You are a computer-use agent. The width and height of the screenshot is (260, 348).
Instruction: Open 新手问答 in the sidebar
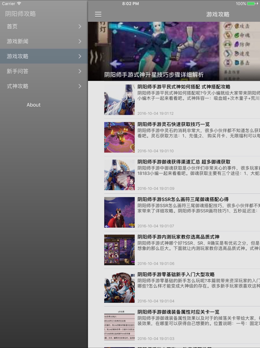(x=44, y=71)
